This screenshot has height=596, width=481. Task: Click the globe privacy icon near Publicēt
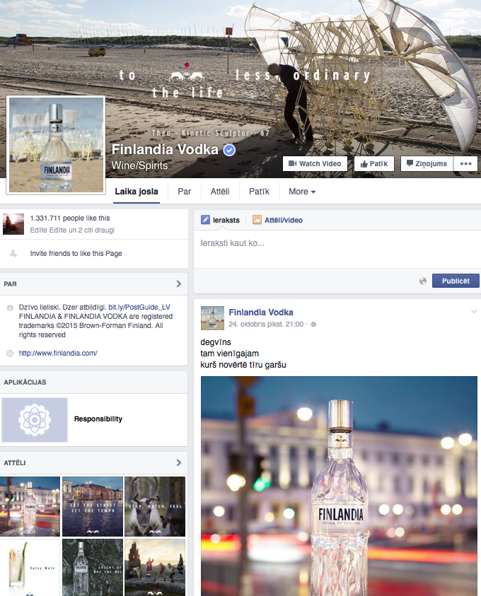pyautogui.click(x=423, y=281)
